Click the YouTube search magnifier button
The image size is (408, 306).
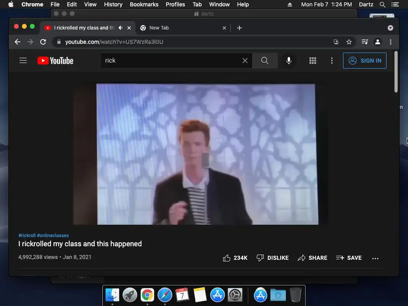pyautogui.click(x=265, y=61)
